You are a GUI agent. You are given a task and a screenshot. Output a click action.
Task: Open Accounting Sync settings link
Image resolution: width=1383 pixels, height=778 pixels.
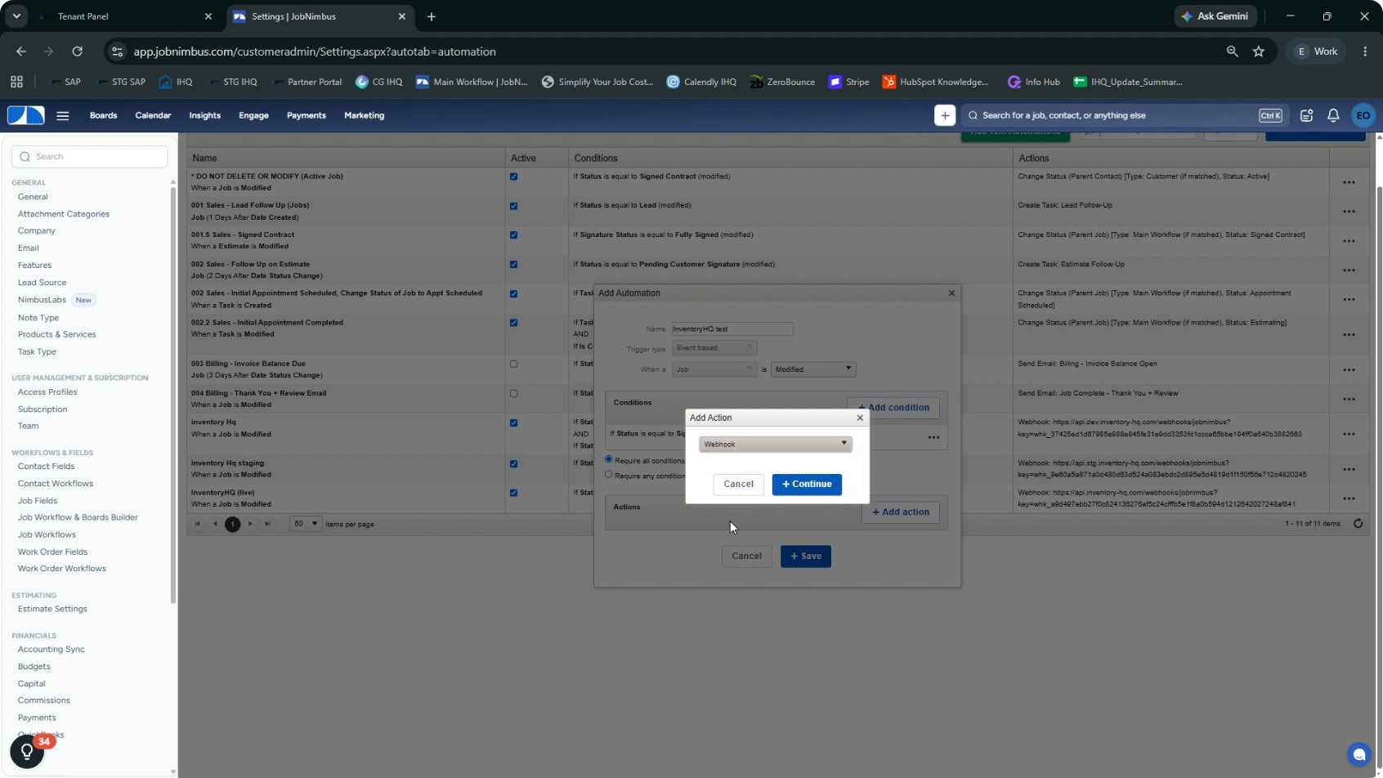[x=51, y=649]
